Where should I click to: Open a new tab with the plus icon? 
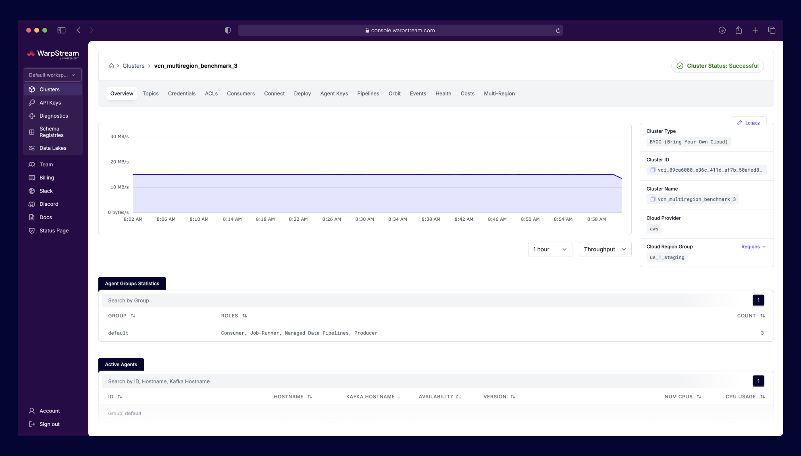coord(755,30)
